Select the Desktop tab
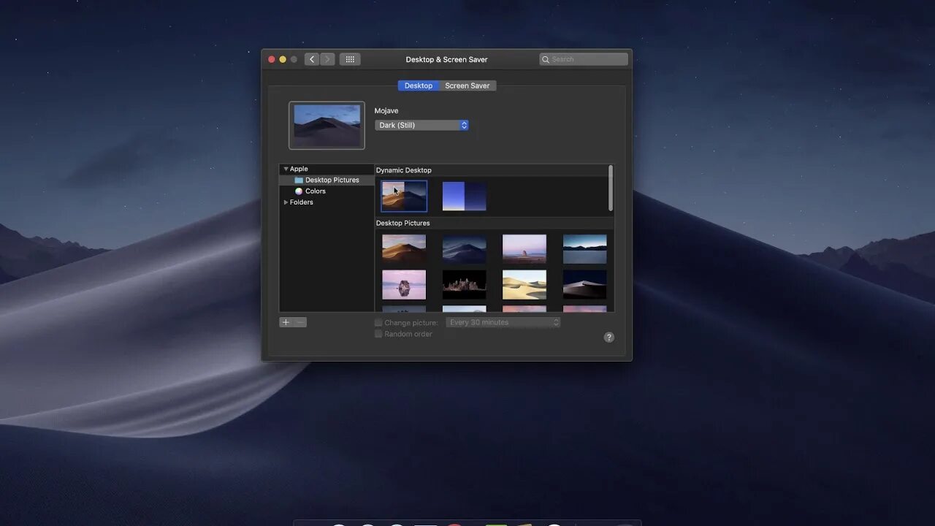This screenshot has width=935, height=526. [419, 85]
